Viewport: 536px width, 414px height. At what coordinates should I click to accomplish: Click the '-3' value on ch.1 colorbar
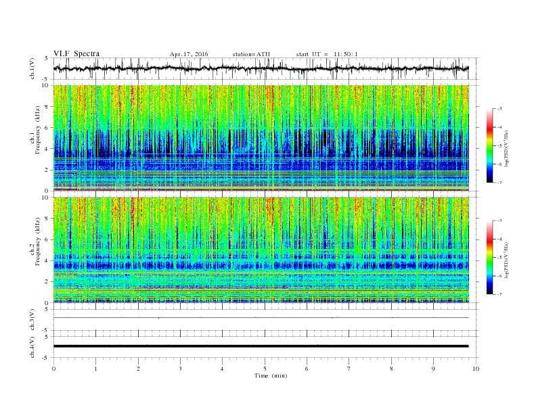pyautogui.click(x=499, y=109)
